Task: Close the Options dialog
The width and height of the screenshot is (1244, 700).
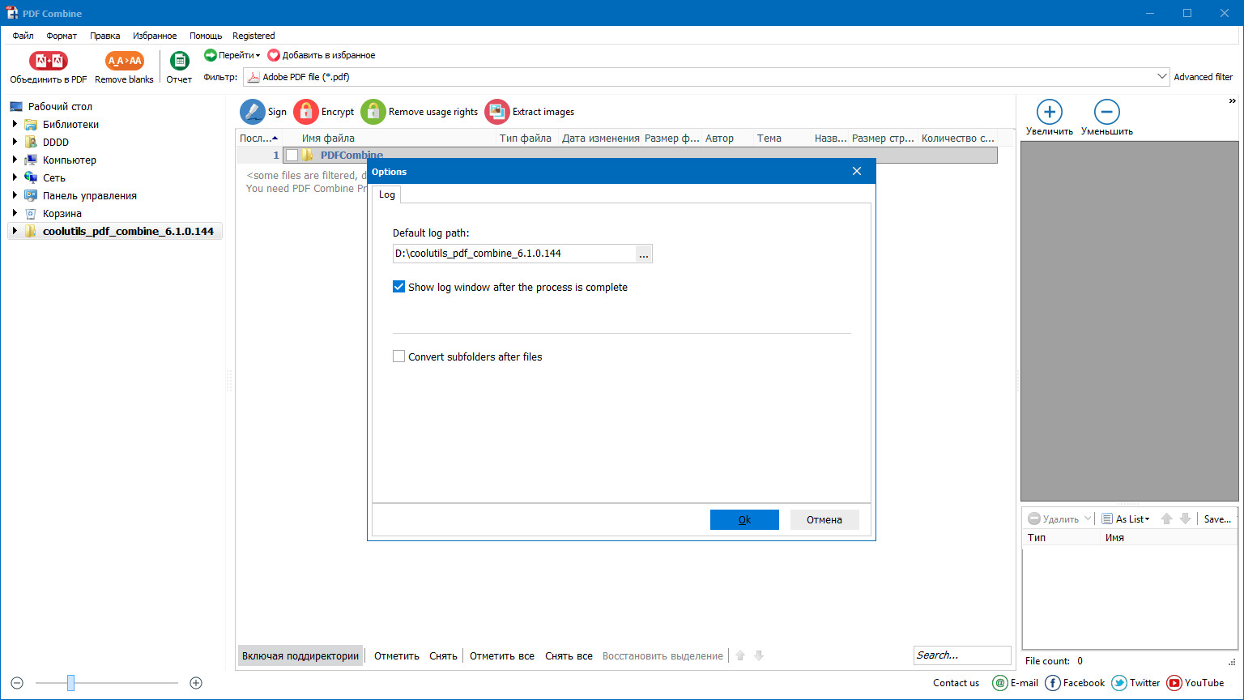Action: pyautogui.click(x=857, y=171)
